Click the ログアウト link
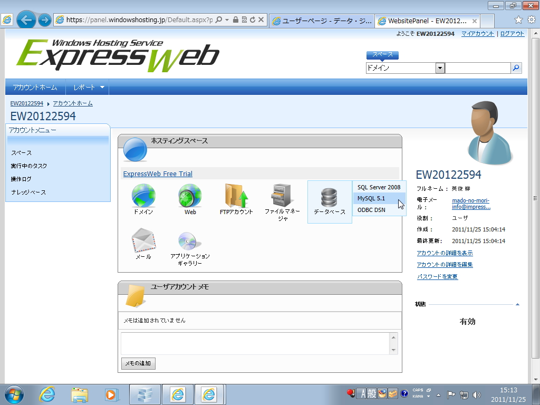540x405 pixels. (512, 34)
